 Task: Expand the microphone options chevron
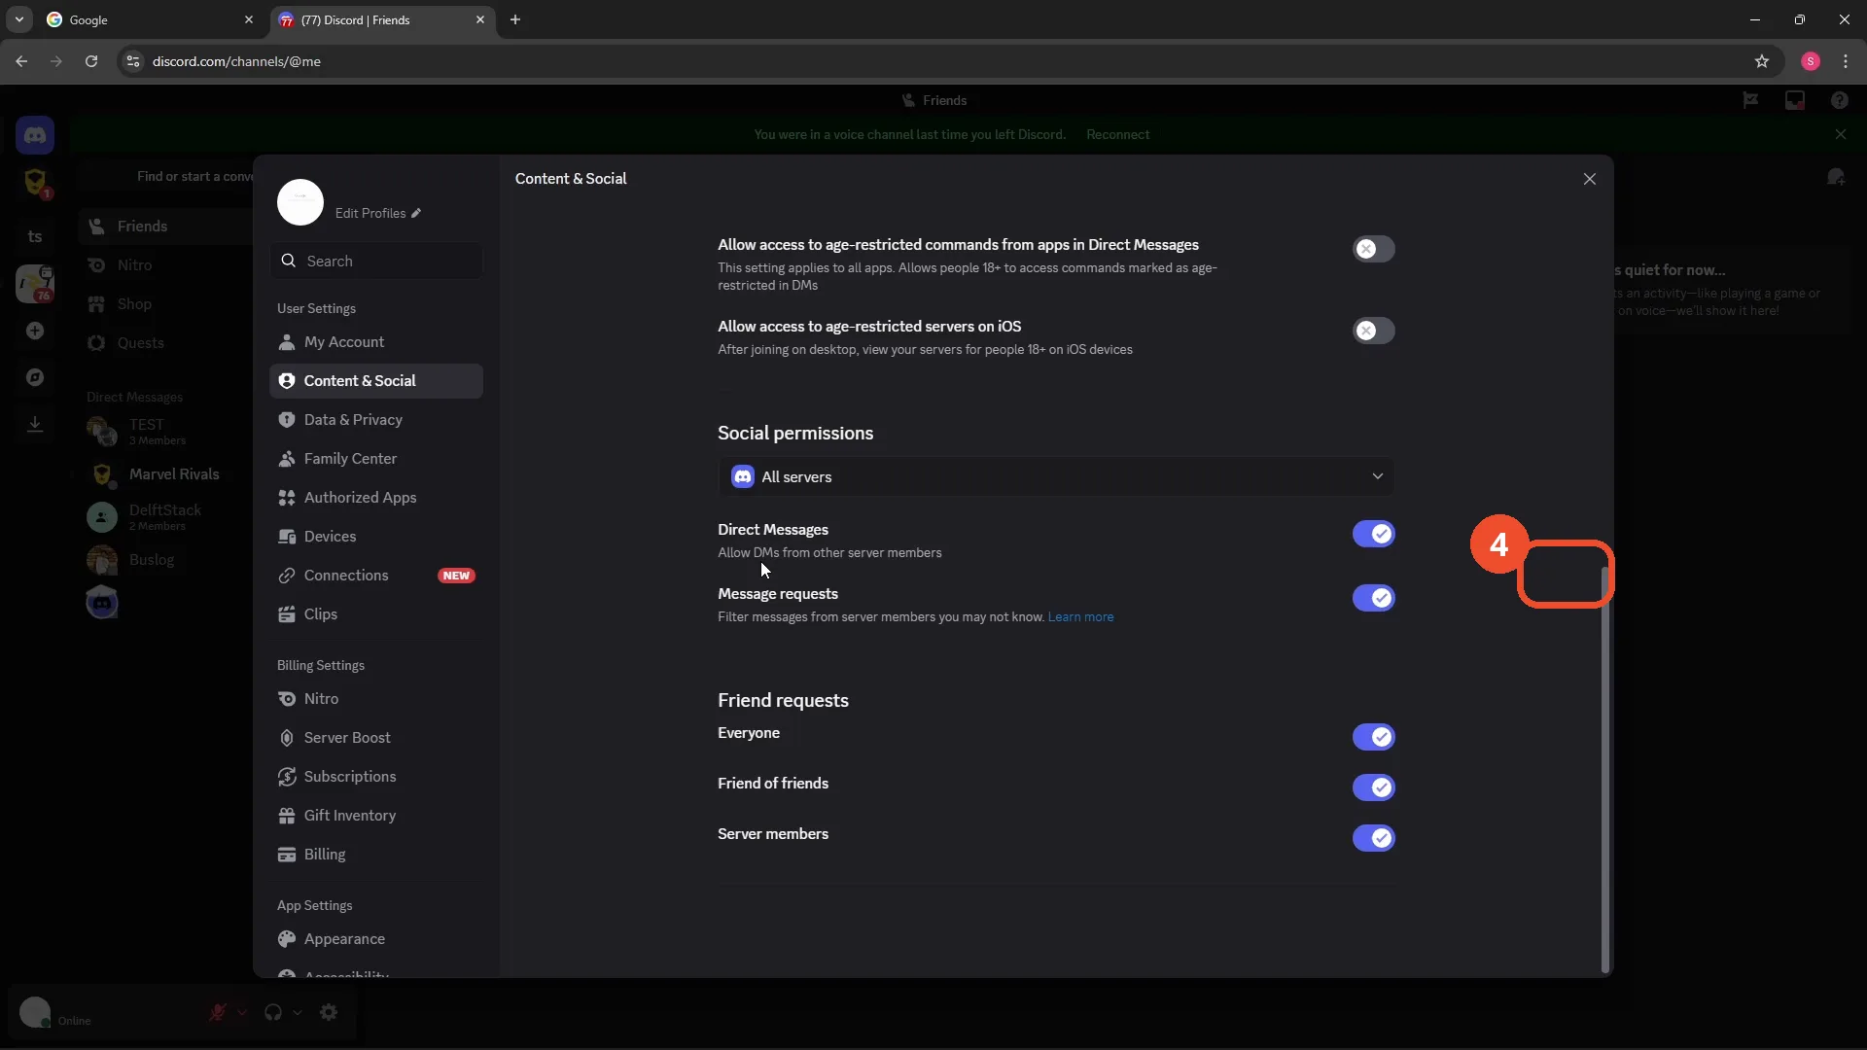[242, 1012]
